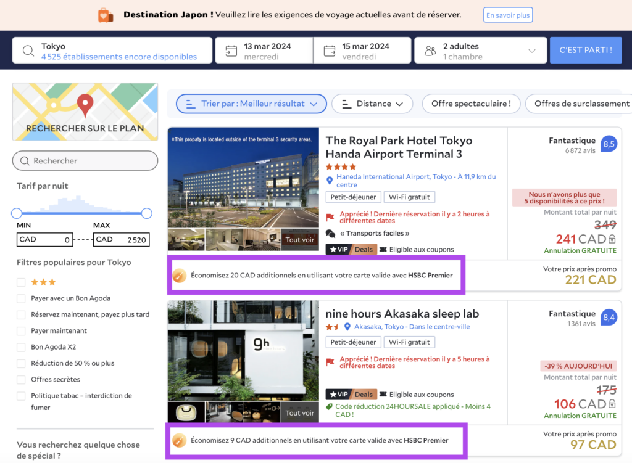
Task: Click the location pin next to Haneda International Airport
Action: [x=330, y=181]
